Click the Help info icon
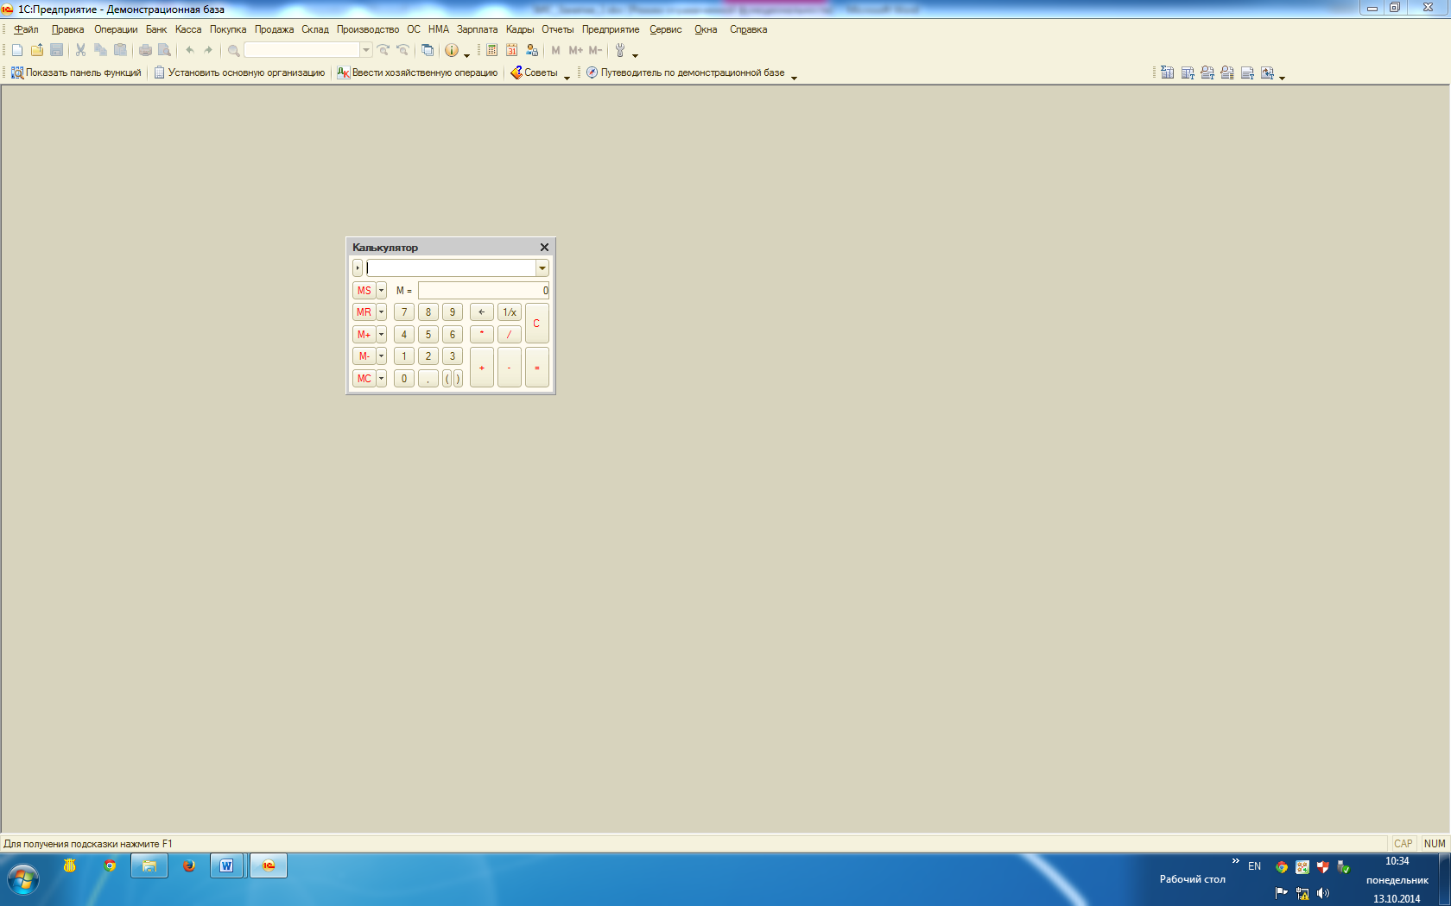 tap(451, 50)
